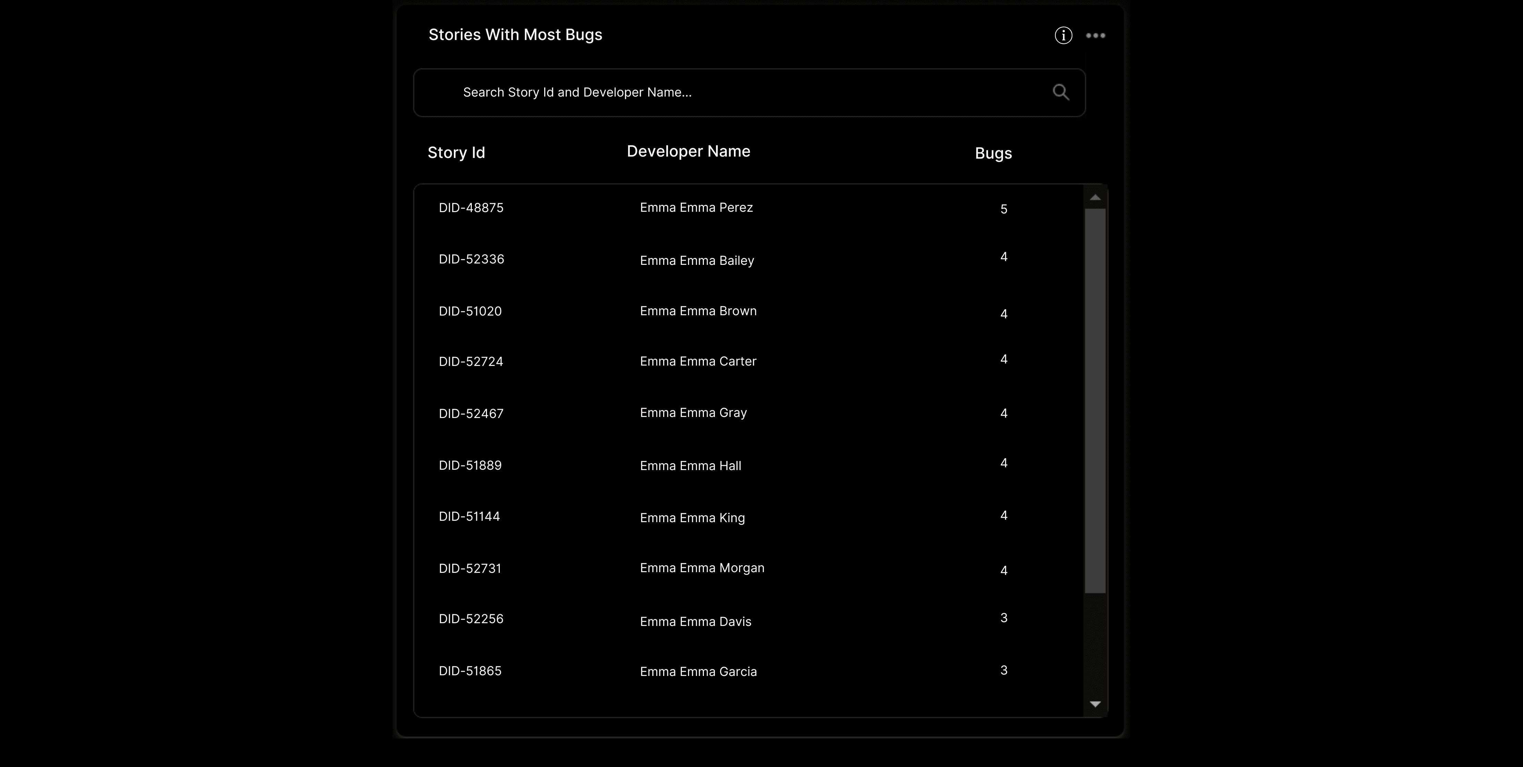This screenshot has height=767, width=1523.
Task: Click the Stories With Most Bugs title
Action: pyautogui.click(x=515, y=34)
